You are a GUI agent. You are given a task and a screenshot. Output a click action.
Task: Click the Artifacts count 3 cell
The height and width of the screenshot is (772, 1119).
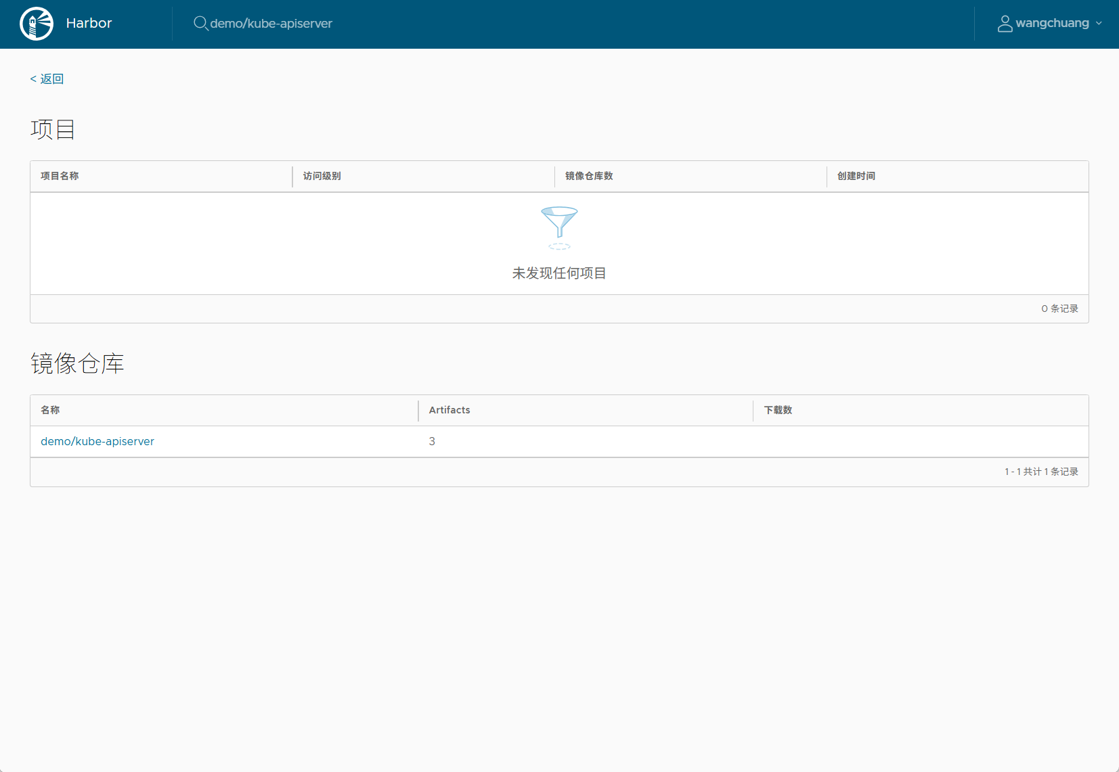tap(432, 441)
